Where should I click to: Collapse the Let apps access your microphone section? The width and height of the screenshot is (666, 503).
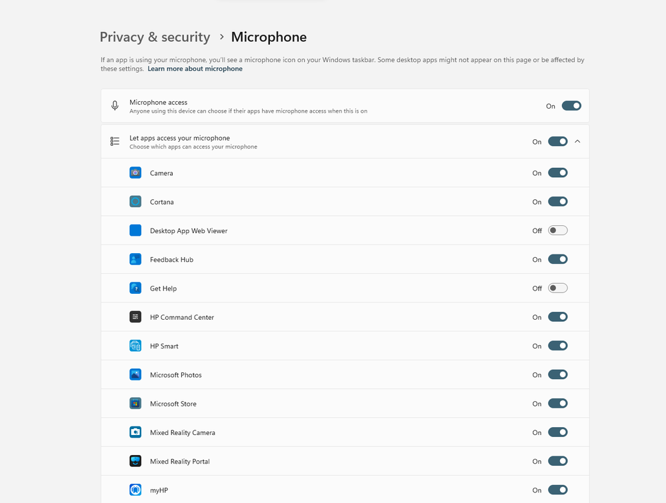coord(577,141)
